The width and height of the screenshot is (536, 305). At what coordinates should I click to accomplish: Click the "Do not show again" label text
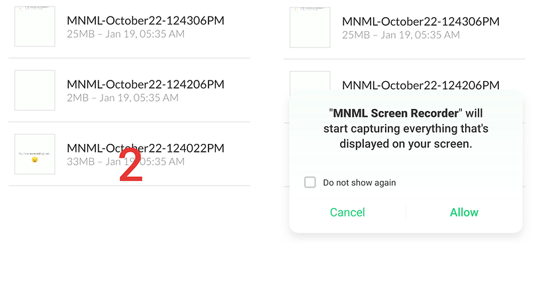pyautogui.click(x=359, y=182)
